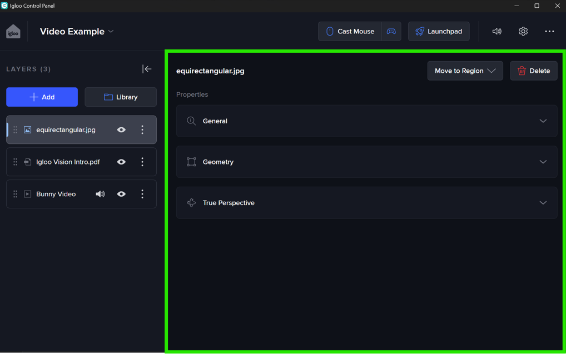The height and width of the screenshot is (354, 566).
Task: Click the Add layer button
Action: [42, 97]
